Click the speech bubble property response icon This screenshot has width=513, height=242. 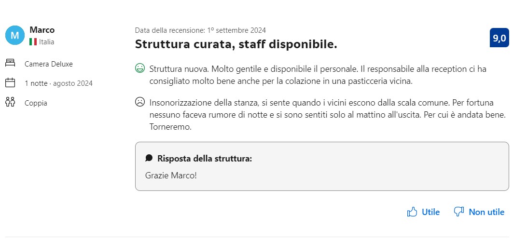coord(149,158)
